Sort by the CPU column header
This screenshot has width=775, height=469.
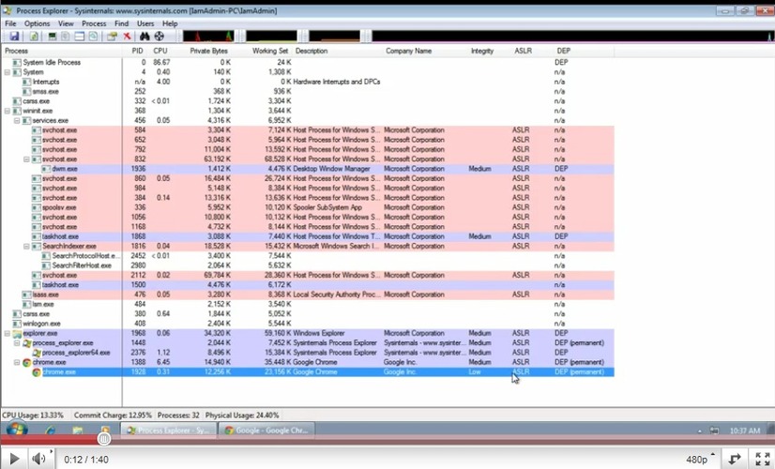coord(160,51)
